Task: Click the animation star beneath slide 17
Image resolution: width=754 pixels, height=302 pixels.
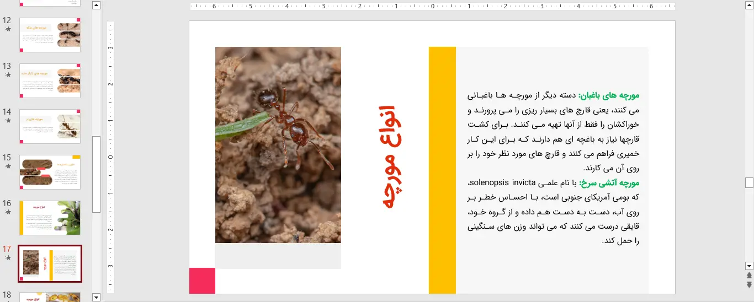Action: click(8, 258)
